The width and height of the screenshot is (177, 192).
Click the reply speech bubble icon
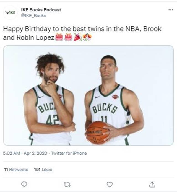click(x=24, y=184)
